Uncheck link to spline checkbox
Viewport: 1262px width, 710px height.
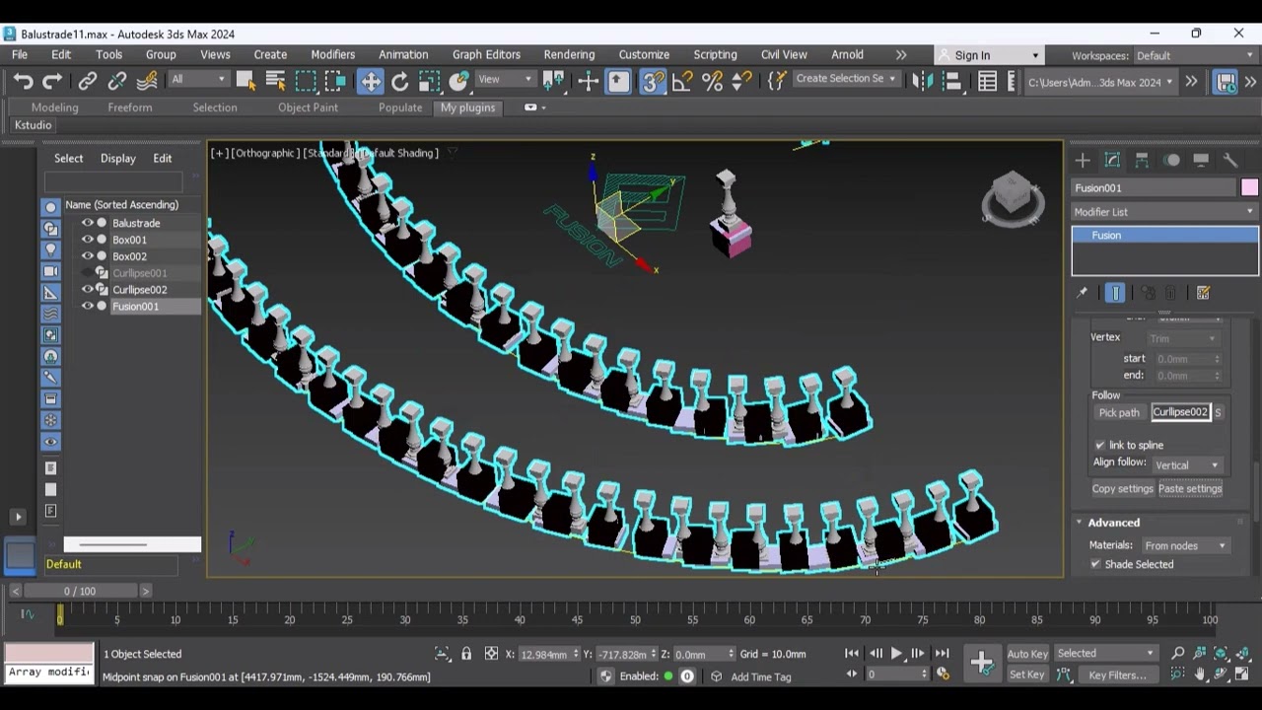point(1099,445)
